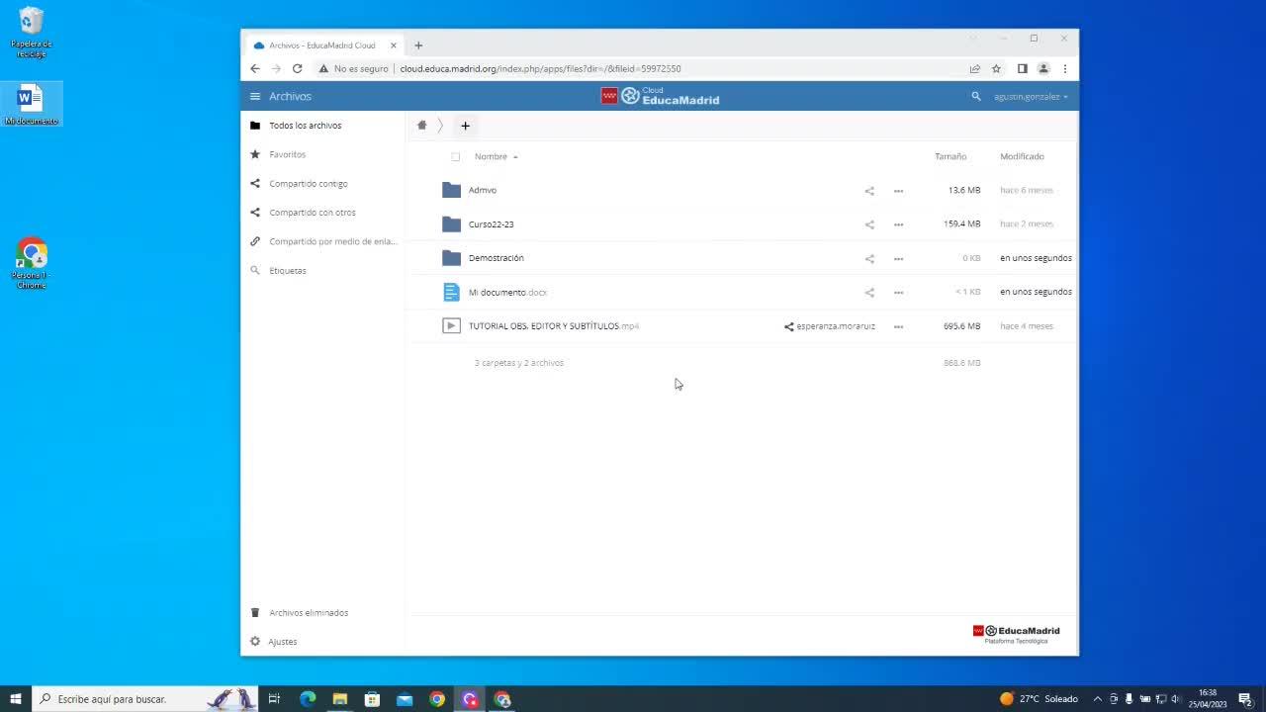This screenshot has width=1266, height=712.
Task: Sort files by Nombre column header
Action: tap(491, 156)
